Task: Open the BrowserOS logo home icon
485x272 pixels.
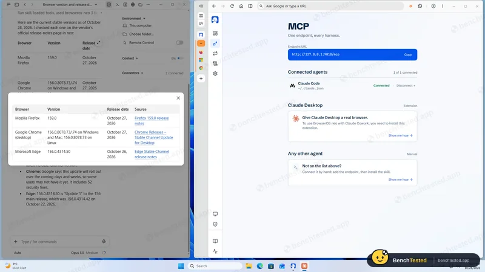Action: (x=215, y=20)
